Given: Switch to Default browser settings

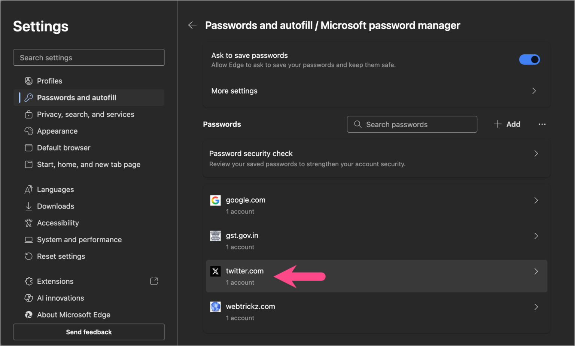Looking at the screenshot, I should coord(29,148).
